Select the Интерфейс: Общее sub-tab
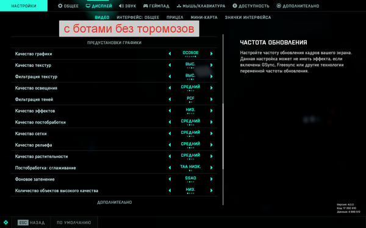 coord(138,18)
